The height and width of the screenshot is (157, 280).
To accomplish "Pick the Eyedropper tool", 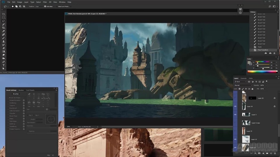I will pos(3,31).
